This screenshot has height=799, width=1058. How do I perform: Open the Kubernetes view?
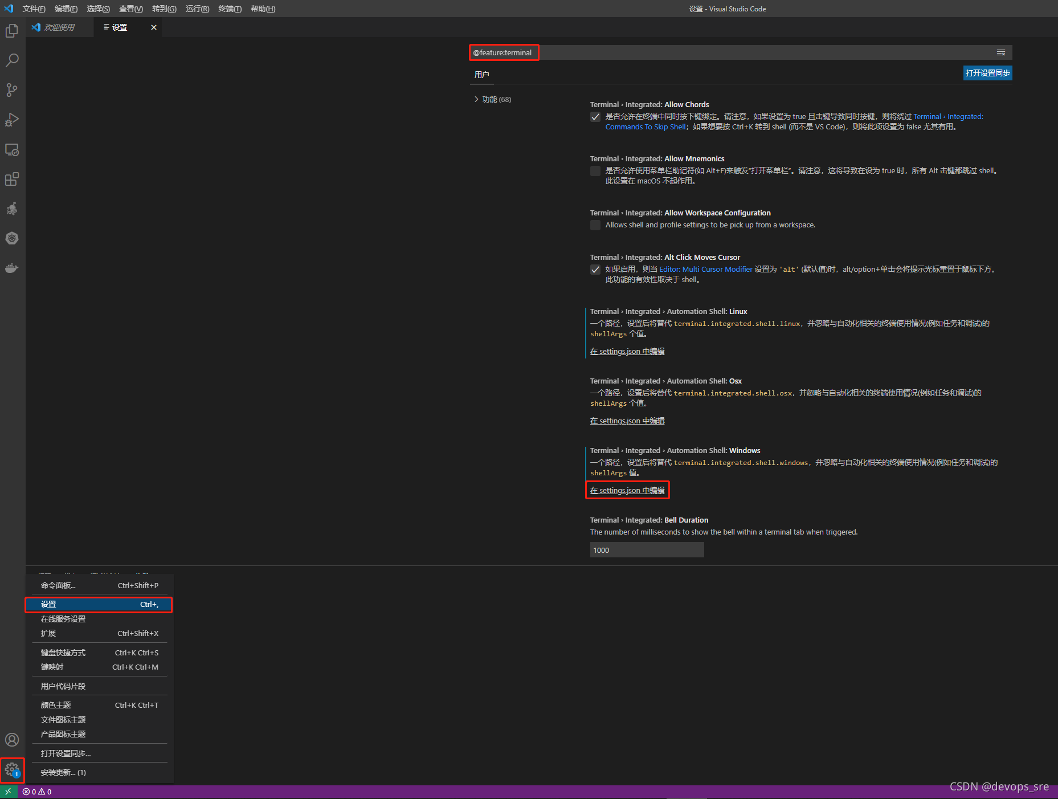(x=12, y=238)
